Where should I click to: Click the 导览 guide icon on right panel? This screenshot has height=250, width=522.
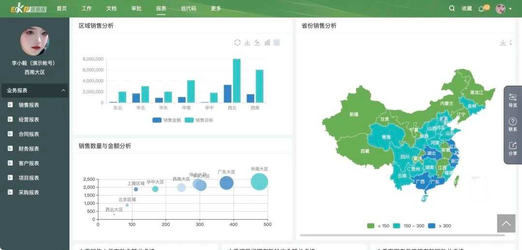tap(513, 97)
